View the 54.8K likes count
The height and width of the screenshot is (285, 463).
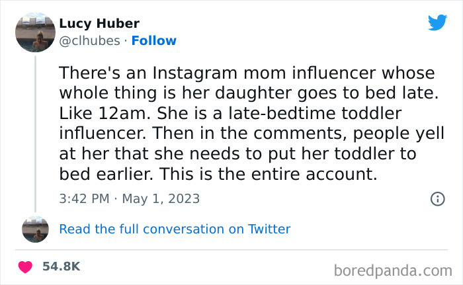point(61,266)
